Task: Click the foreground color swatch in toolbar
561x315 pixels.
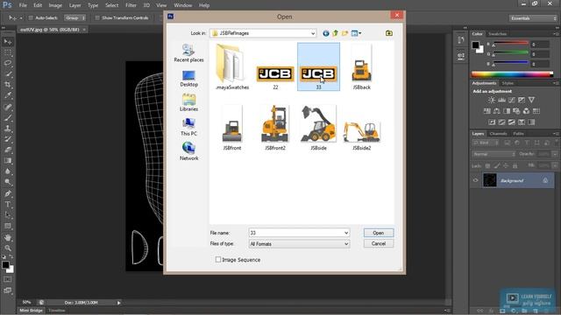Action: (5, 265)
